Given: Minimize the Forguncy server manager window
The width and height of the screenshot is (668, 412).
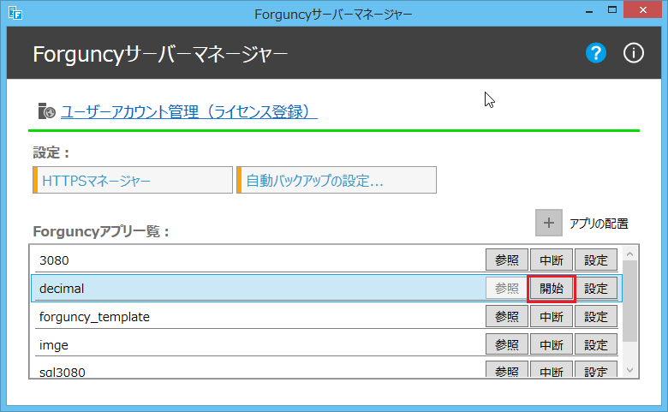Looking at the screenshot, I should coord(589,10).
